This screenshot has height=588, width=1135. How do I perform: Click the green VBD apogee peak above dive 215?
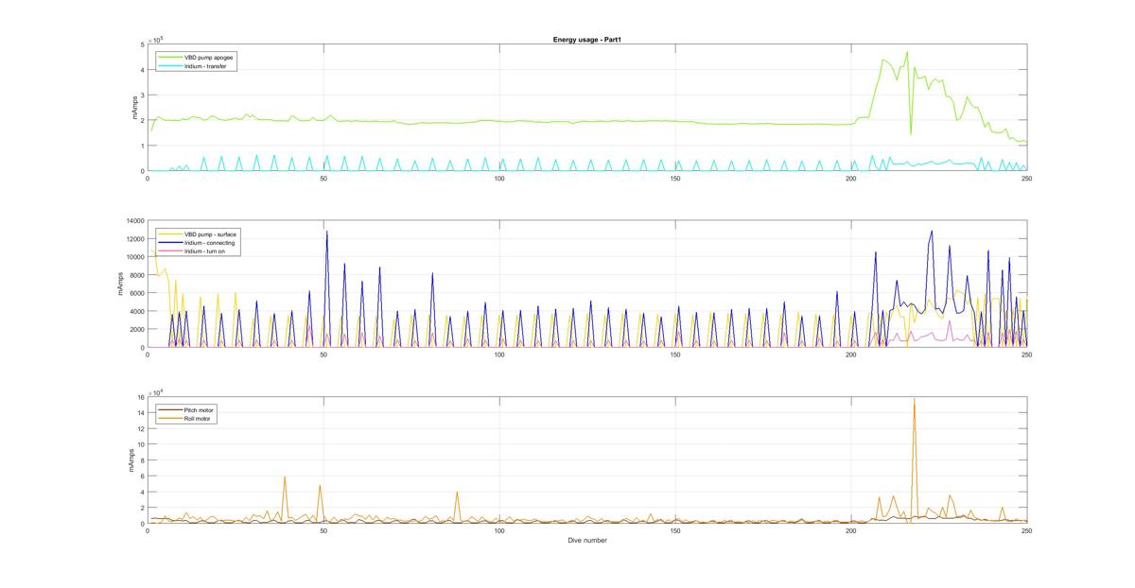pyautogui.click(x=906, y=52)
